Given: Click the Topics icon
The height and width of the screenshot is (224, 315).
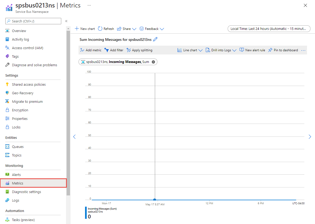Looking at the screenshot, I should [7, 155].
